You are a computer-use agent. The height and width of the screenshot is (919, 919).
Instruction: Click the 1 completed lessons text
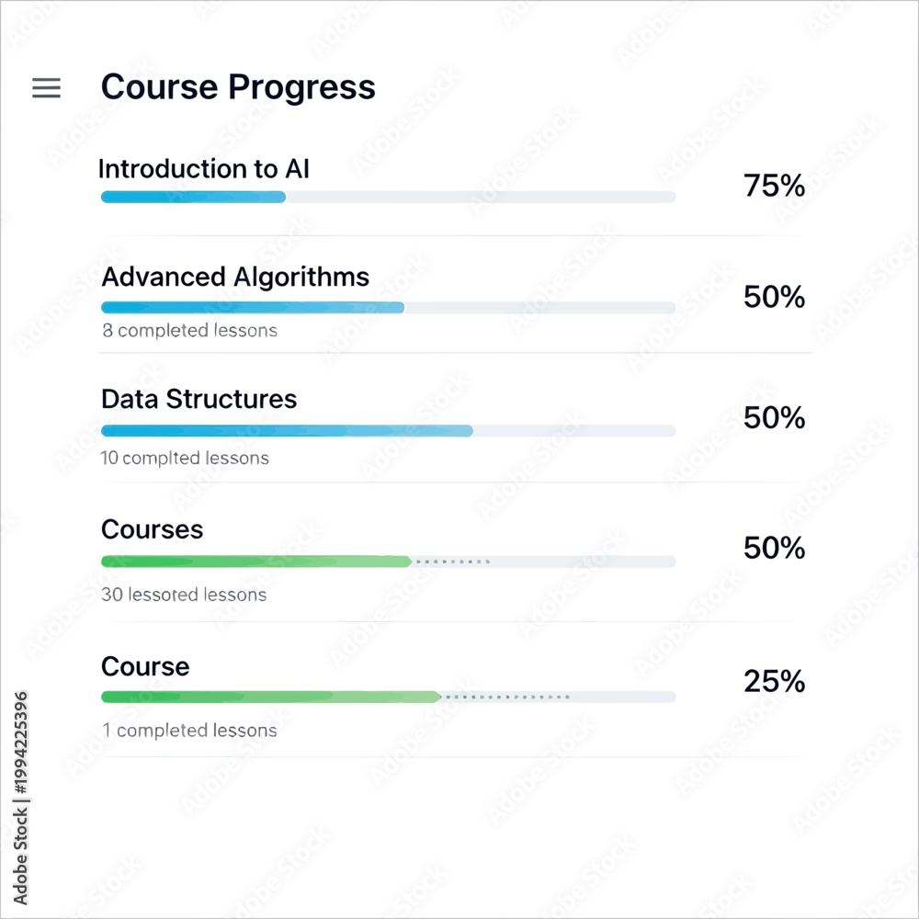coord(189,731)
